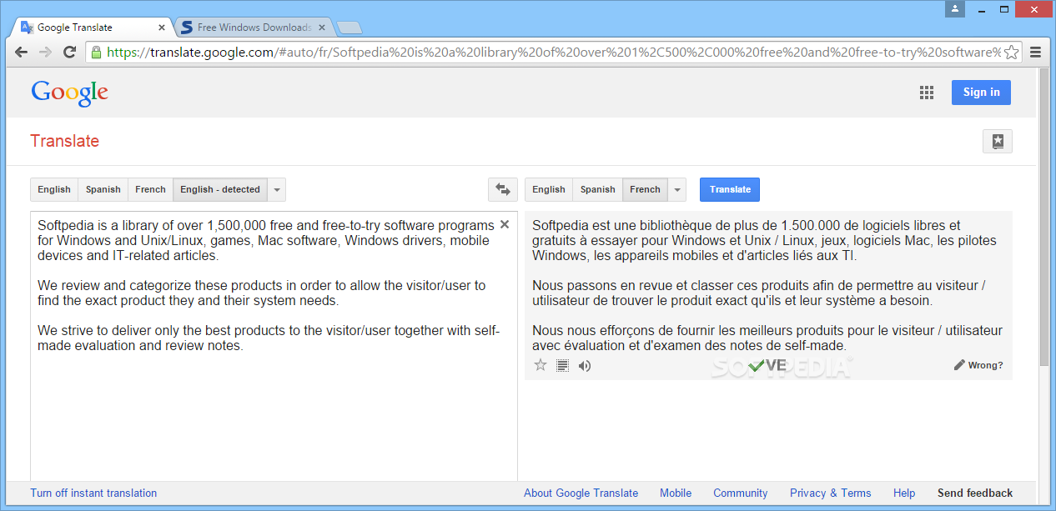Open the Chrome menu hamburger icon

coord(1035,52)
